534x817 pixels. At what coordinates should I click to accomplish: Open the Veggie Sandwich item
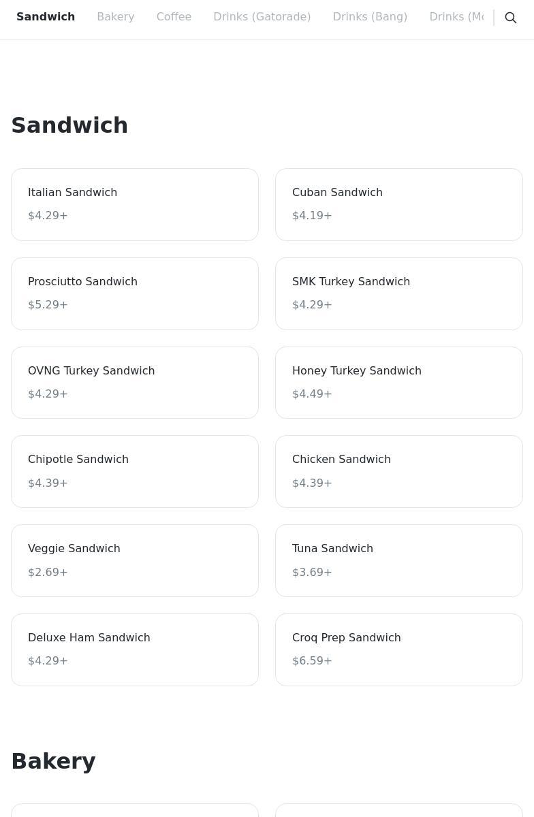(x=135, y=560)
